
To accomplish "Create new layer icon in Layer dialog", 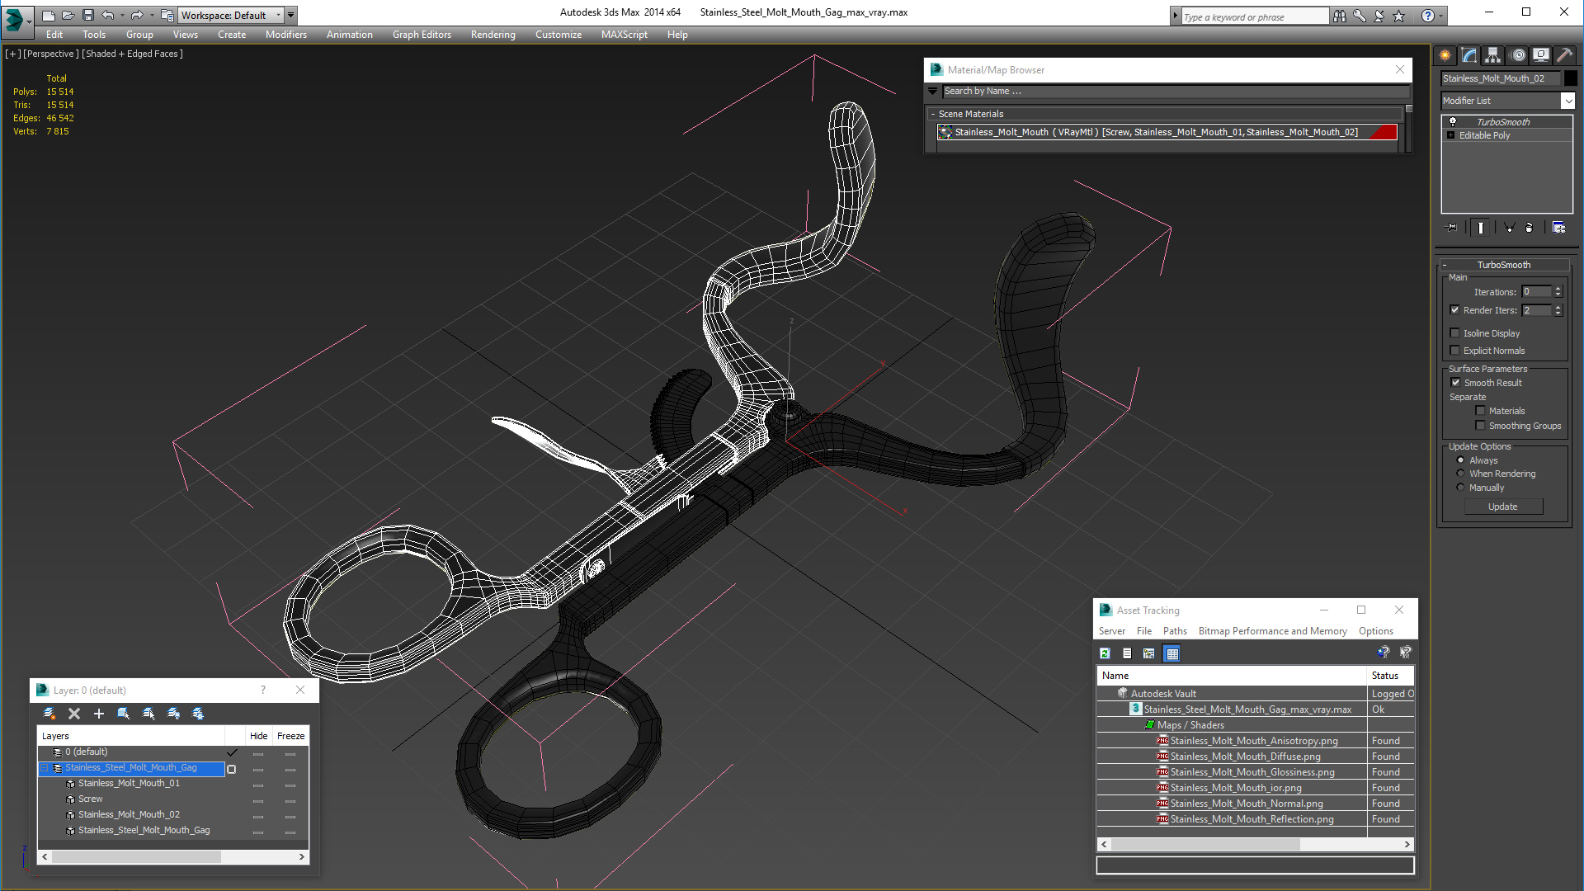I will [49, 714].
